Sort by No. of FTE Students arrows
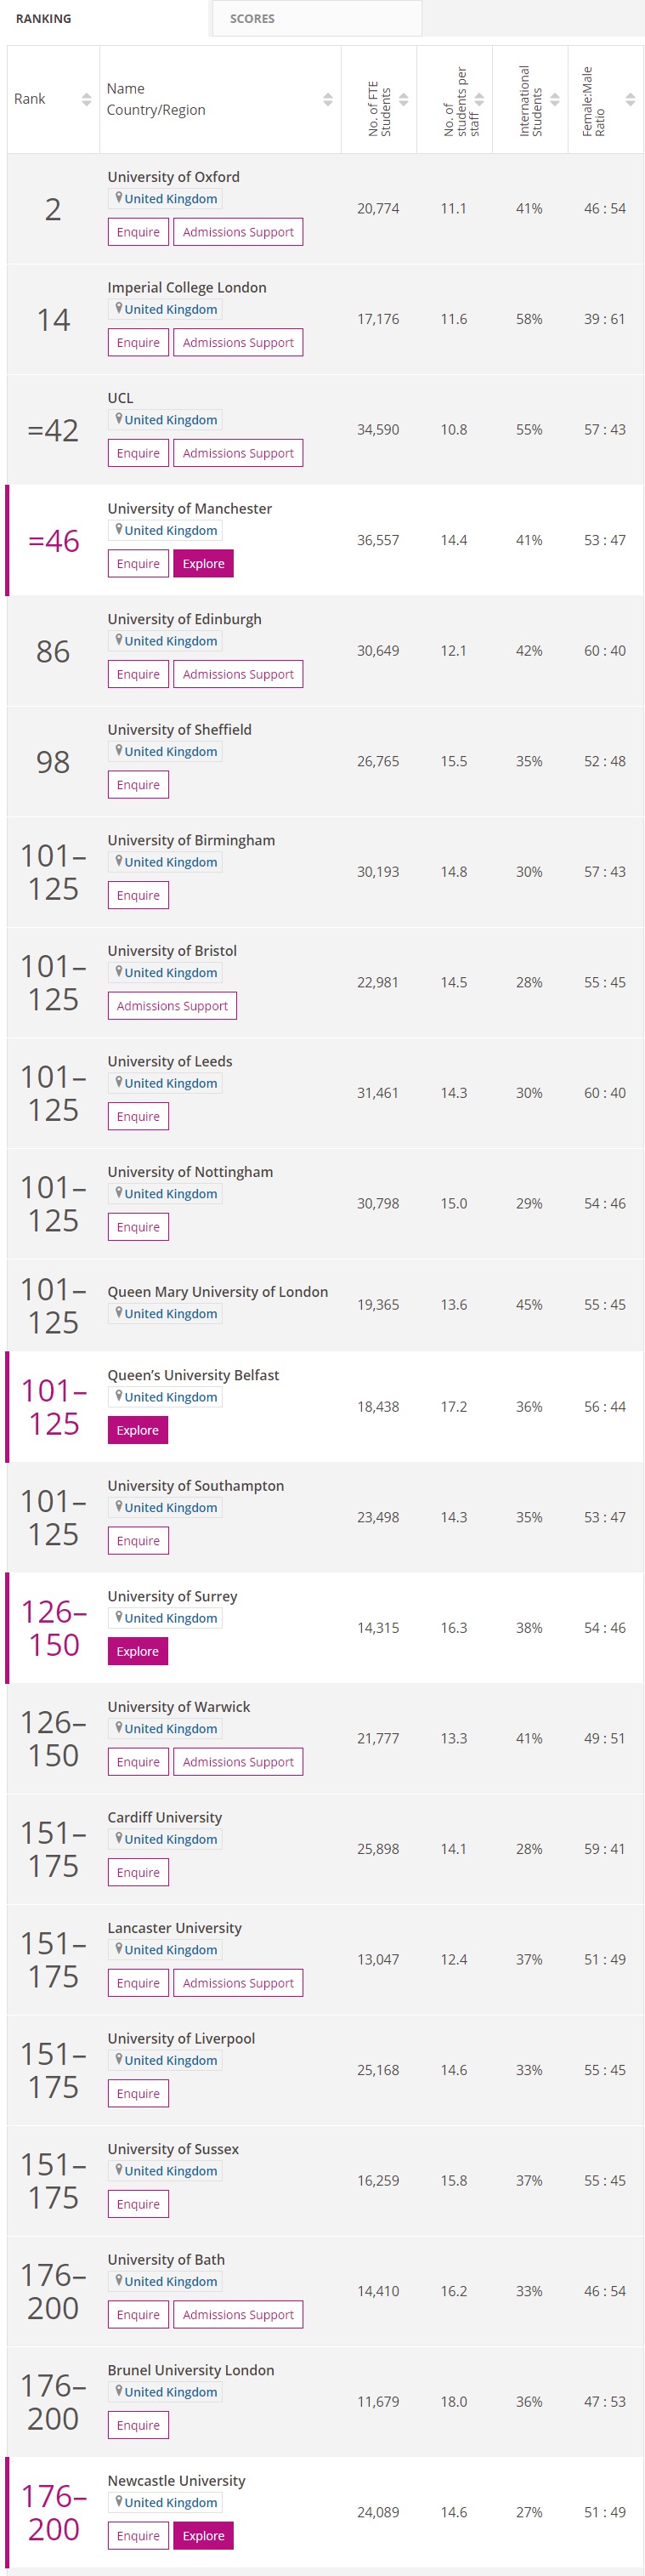The width and height of the screenshot is (645, 2576). point(403,99)
